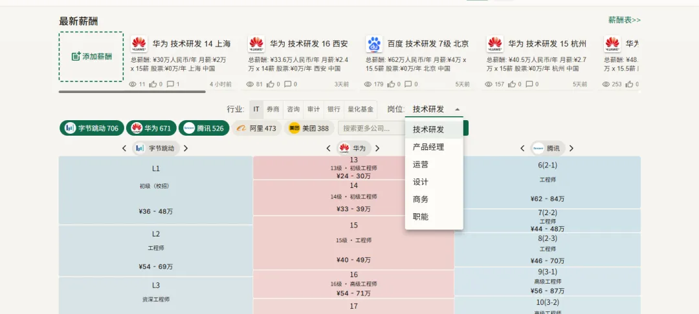699x314 pixels.
Task: Click the thumbs-up icon on the 百度 北京 card
Action: click(x=391, y=84)
